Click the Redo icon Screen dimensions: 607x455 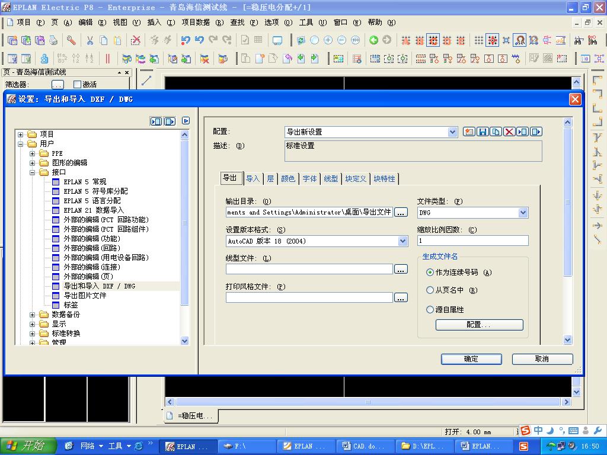point(213,40)
